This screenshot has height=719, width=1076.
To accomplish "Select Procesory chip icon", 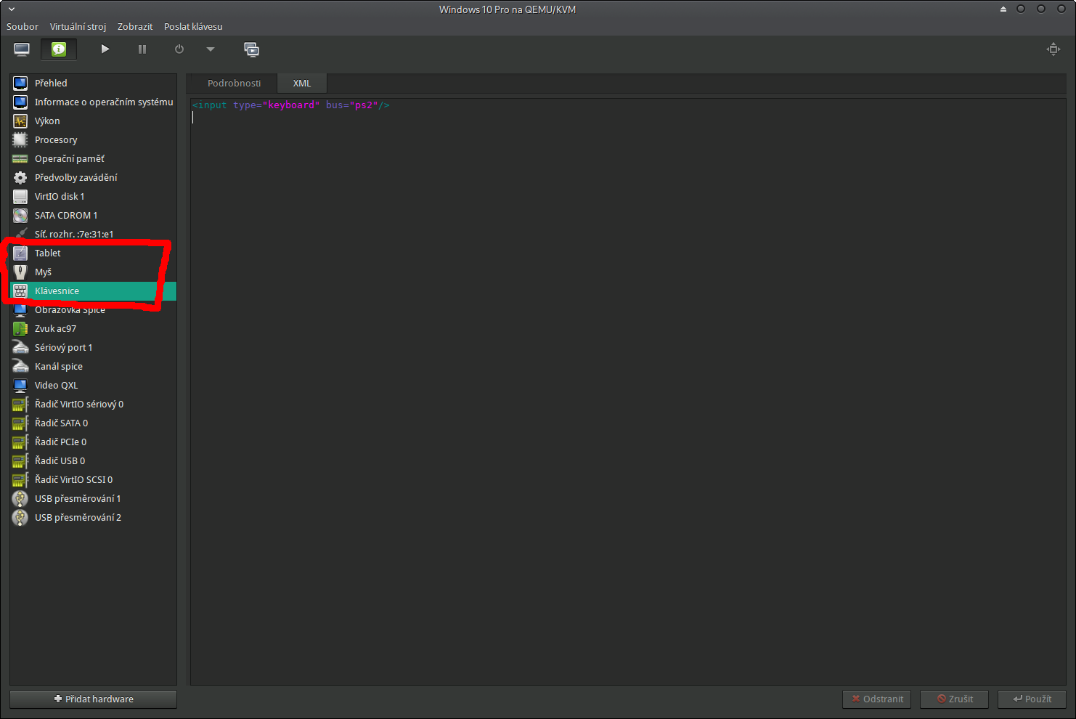I will [20, 140].
